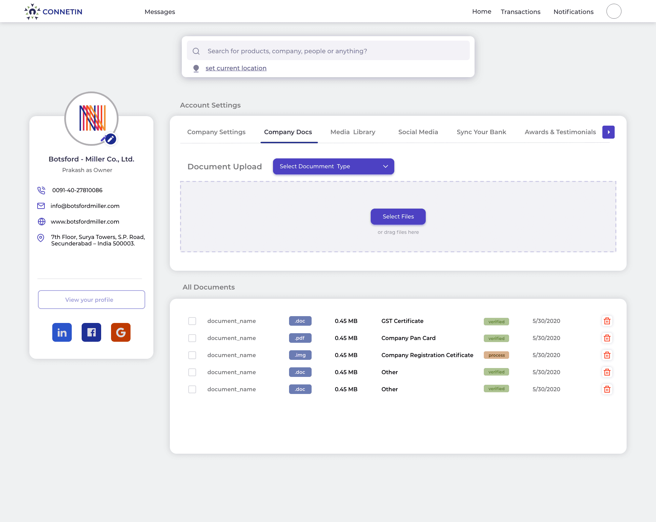Click trash icon for Company Registration Certificate
The width and height of the screenshot is (656, 522).
click(x=607, y=355)
